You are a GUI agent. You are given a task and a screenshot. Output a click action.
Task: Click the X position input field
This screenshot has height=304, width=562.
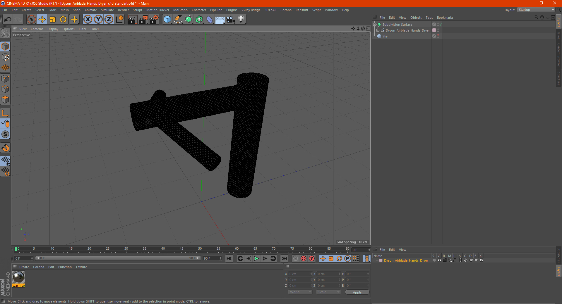[300, 274]
